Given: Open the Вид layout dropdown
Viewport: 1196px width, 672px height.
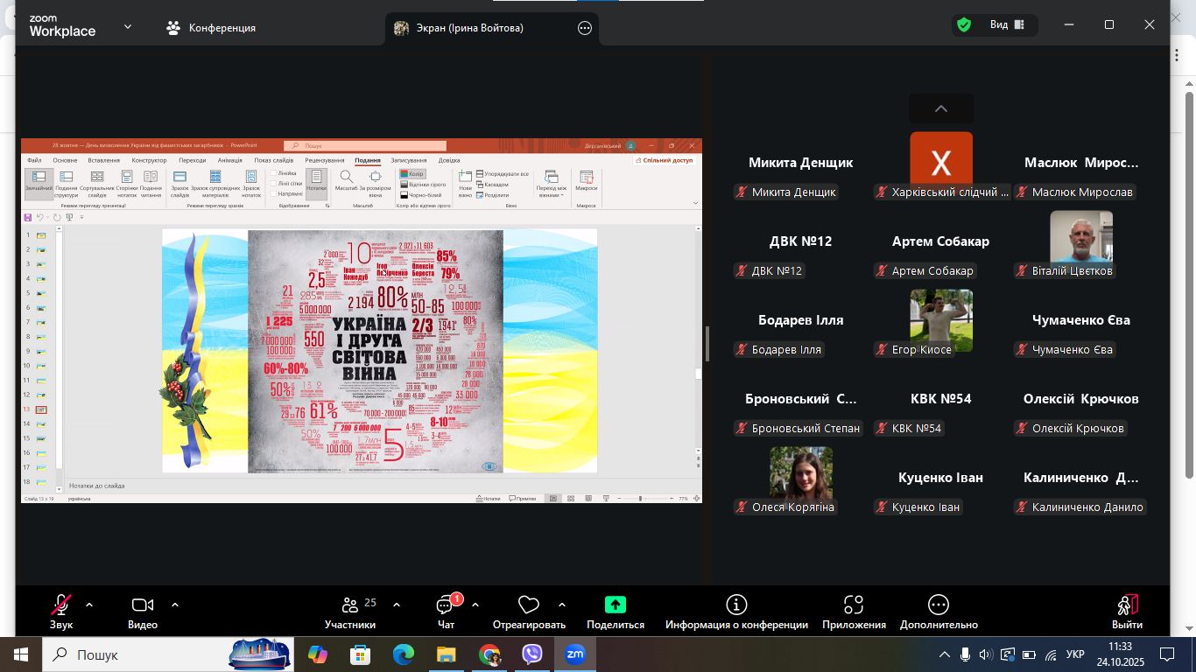Looking at the screenshot, I should 1006,25.
